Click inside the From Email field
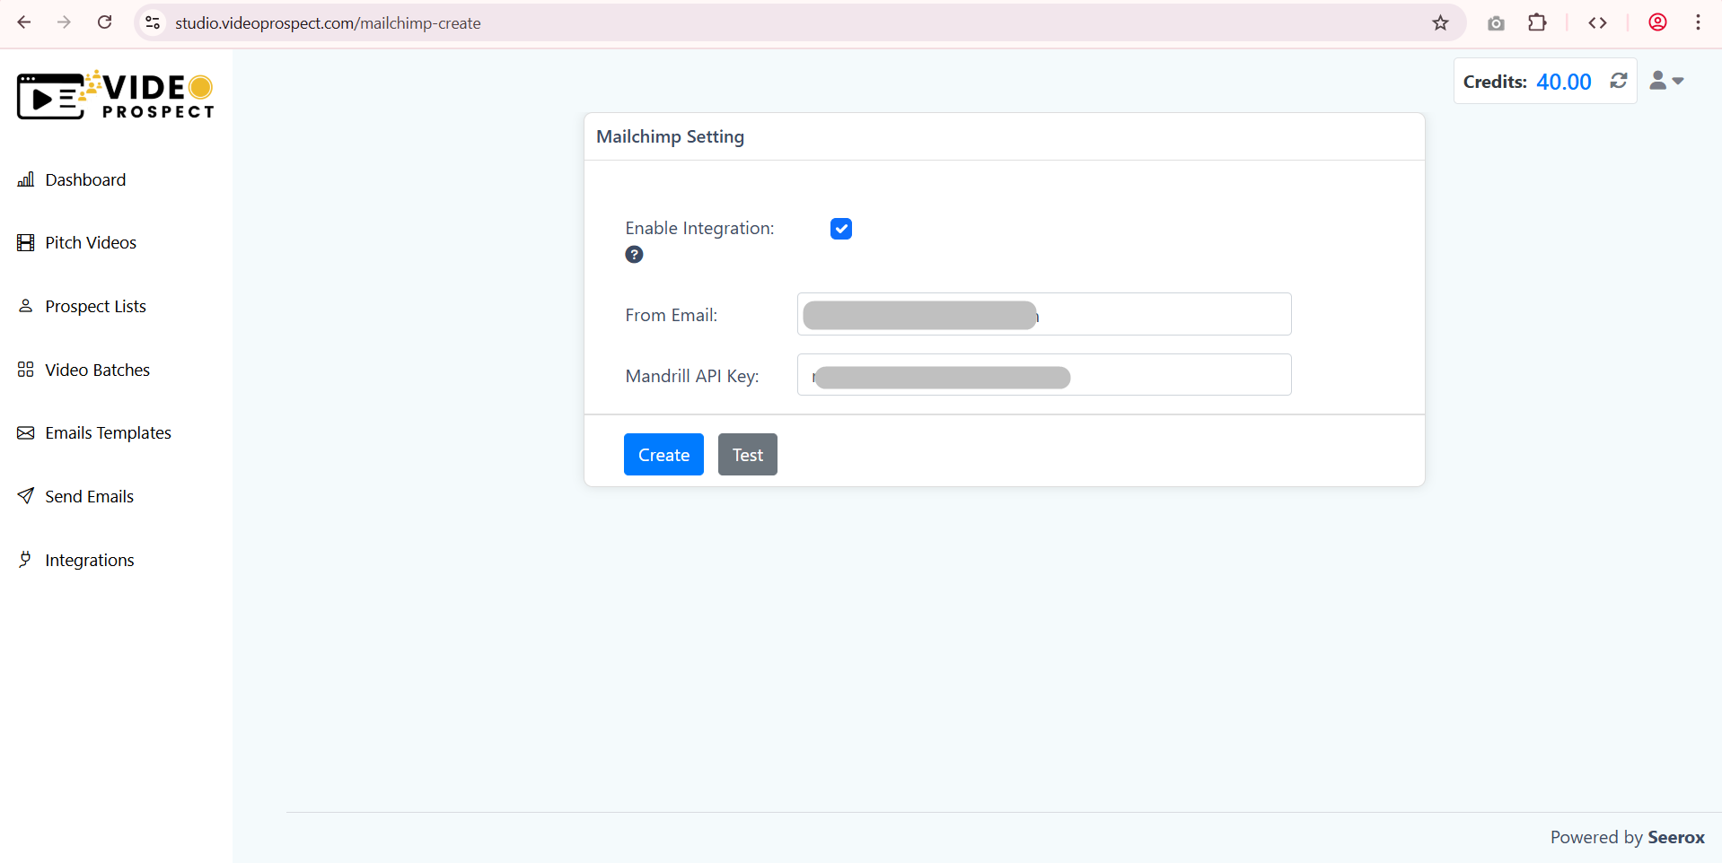This screenshot has width=1722, height=863. [x=1041, y=314]
